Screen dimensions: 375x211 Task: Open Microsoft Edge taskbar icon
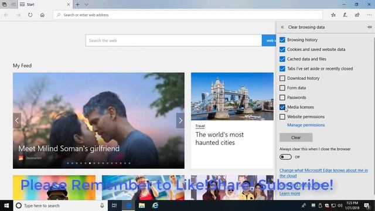[x=128, y=206]
